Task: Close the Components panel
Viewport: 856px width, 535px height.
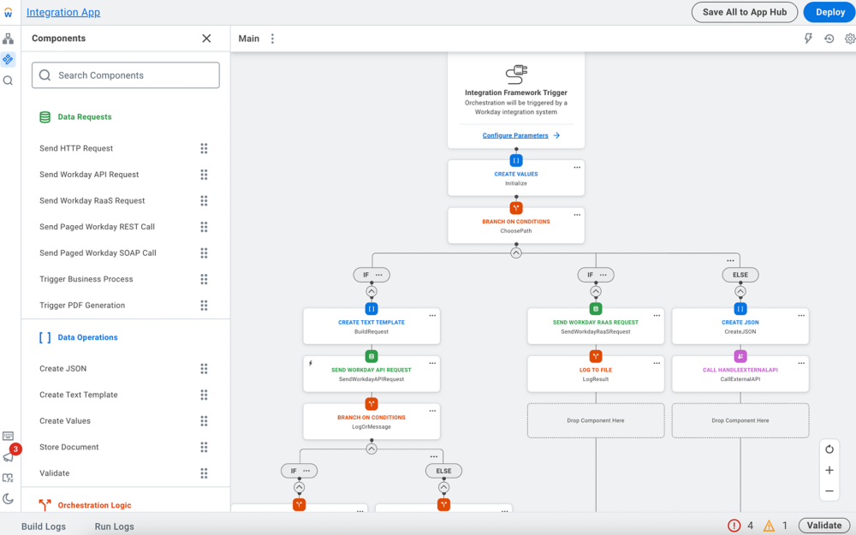Action: coord(206,39)
